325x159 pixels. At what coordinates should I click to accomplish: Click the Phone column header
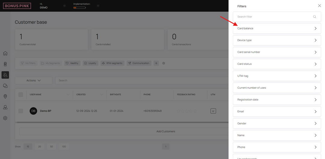pos(147,95)
